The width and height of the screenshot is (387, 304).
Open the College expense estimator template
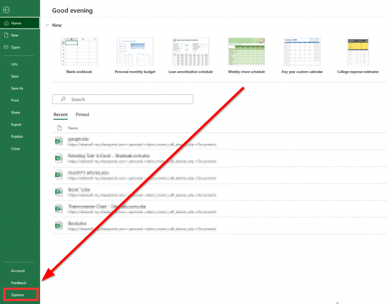(x=357, y=51)
